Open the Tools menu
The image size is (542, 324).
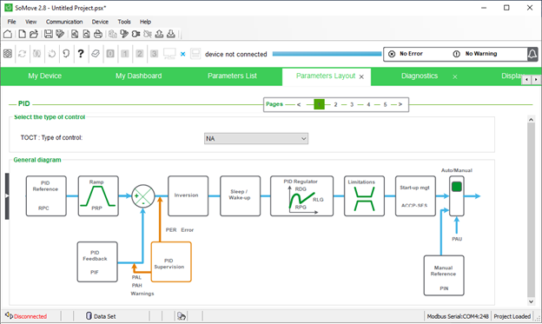[x=124, y=22]
